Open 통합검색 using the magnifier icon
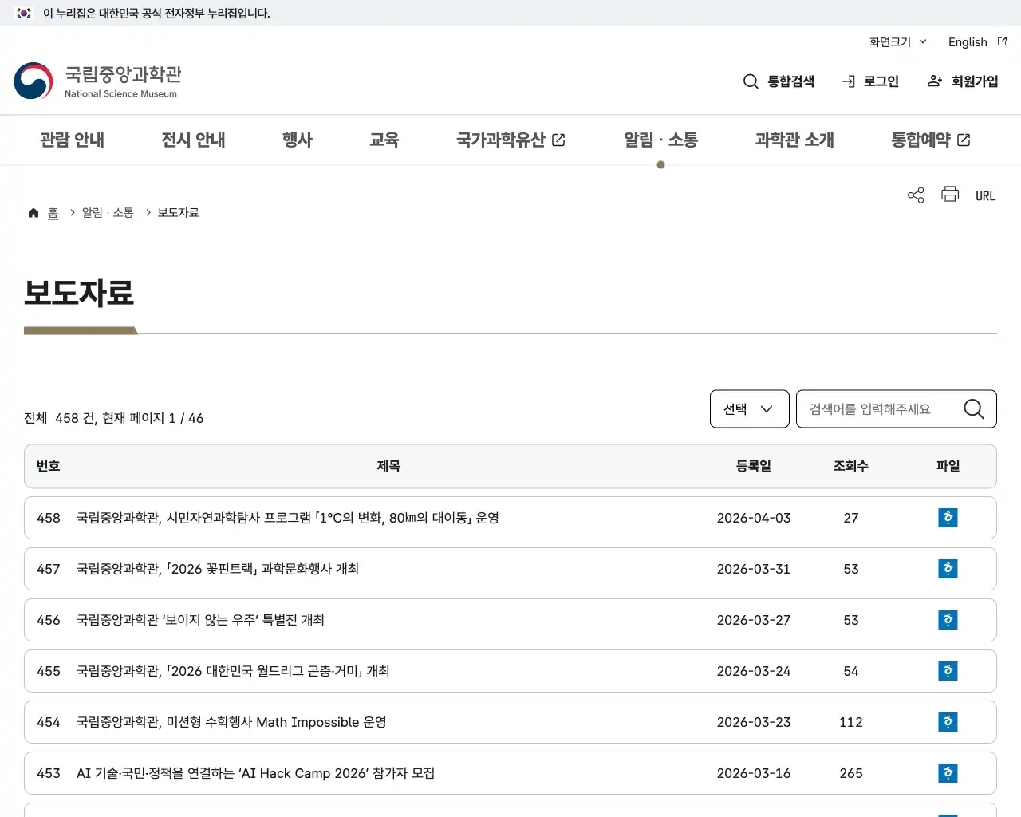Image resolution: width=1021 pixels, height=817 pixels. coord(750,81)
